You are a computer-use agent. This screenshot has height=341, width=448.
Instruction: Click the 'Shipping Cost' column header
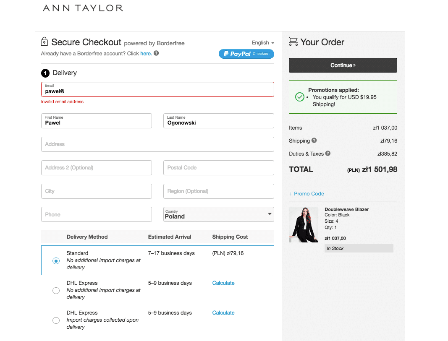point(230,237)
